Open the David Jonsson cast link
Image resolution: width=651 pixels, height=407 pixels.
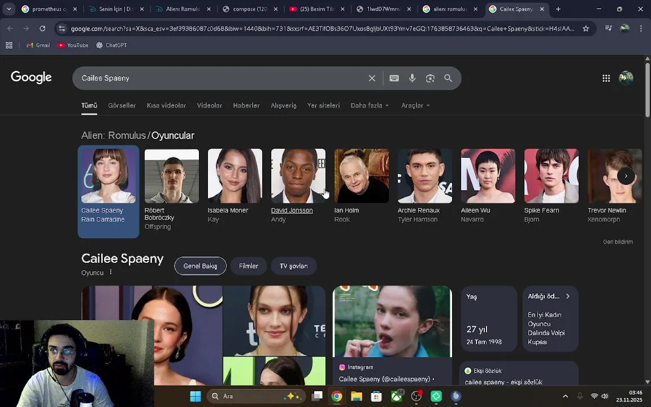click(x=292, y=210)
